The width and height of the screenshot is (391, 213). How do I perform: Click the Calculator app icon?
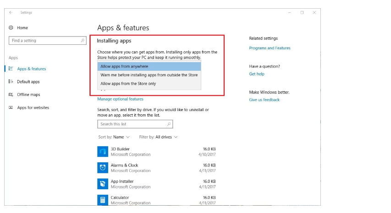pos(102,200)
